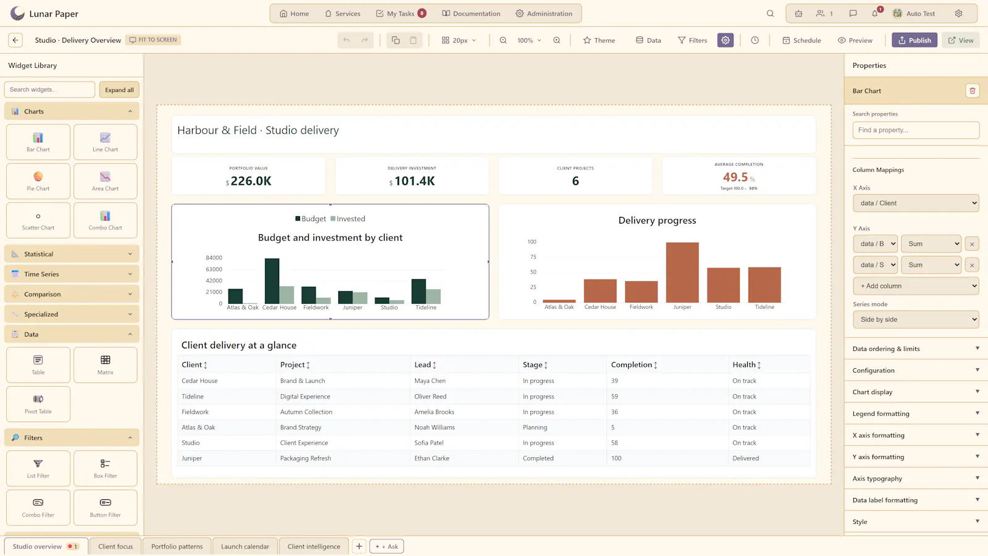
Task: Open the Preview mode
Action: (x=855, y=40)
